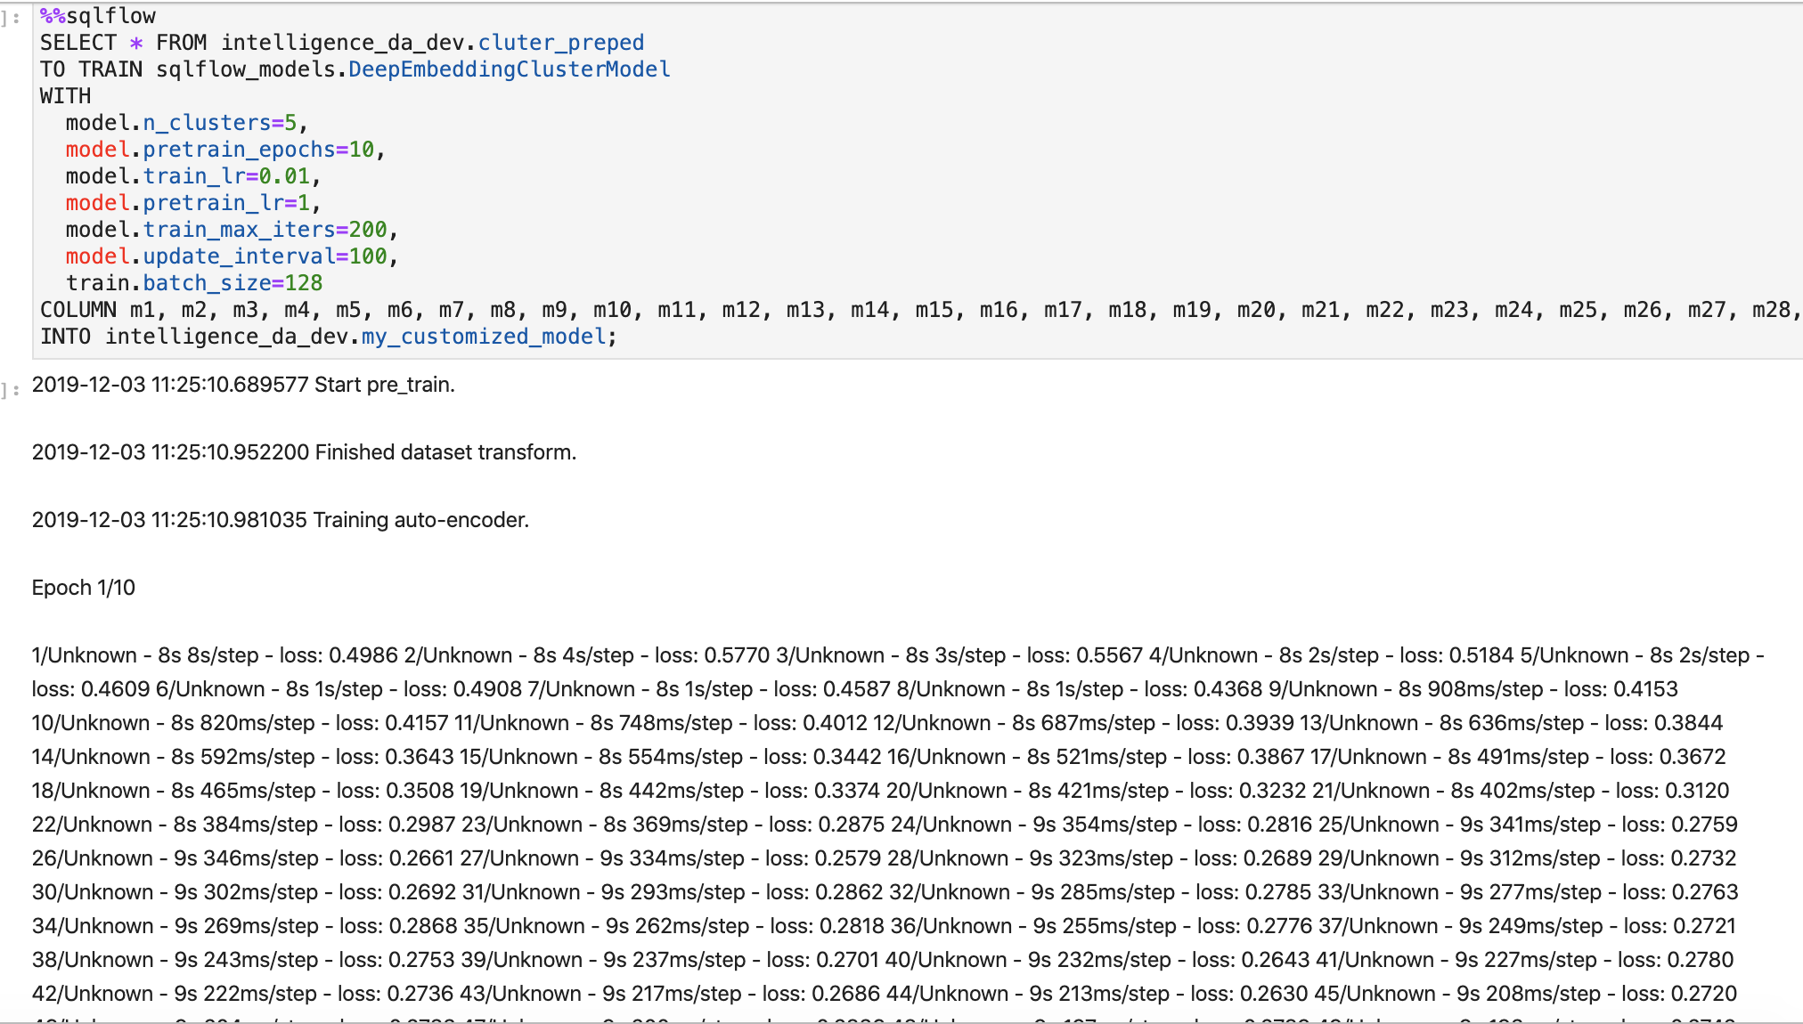Click the Epoch 1/10 progress label

(x=84, y=587)
